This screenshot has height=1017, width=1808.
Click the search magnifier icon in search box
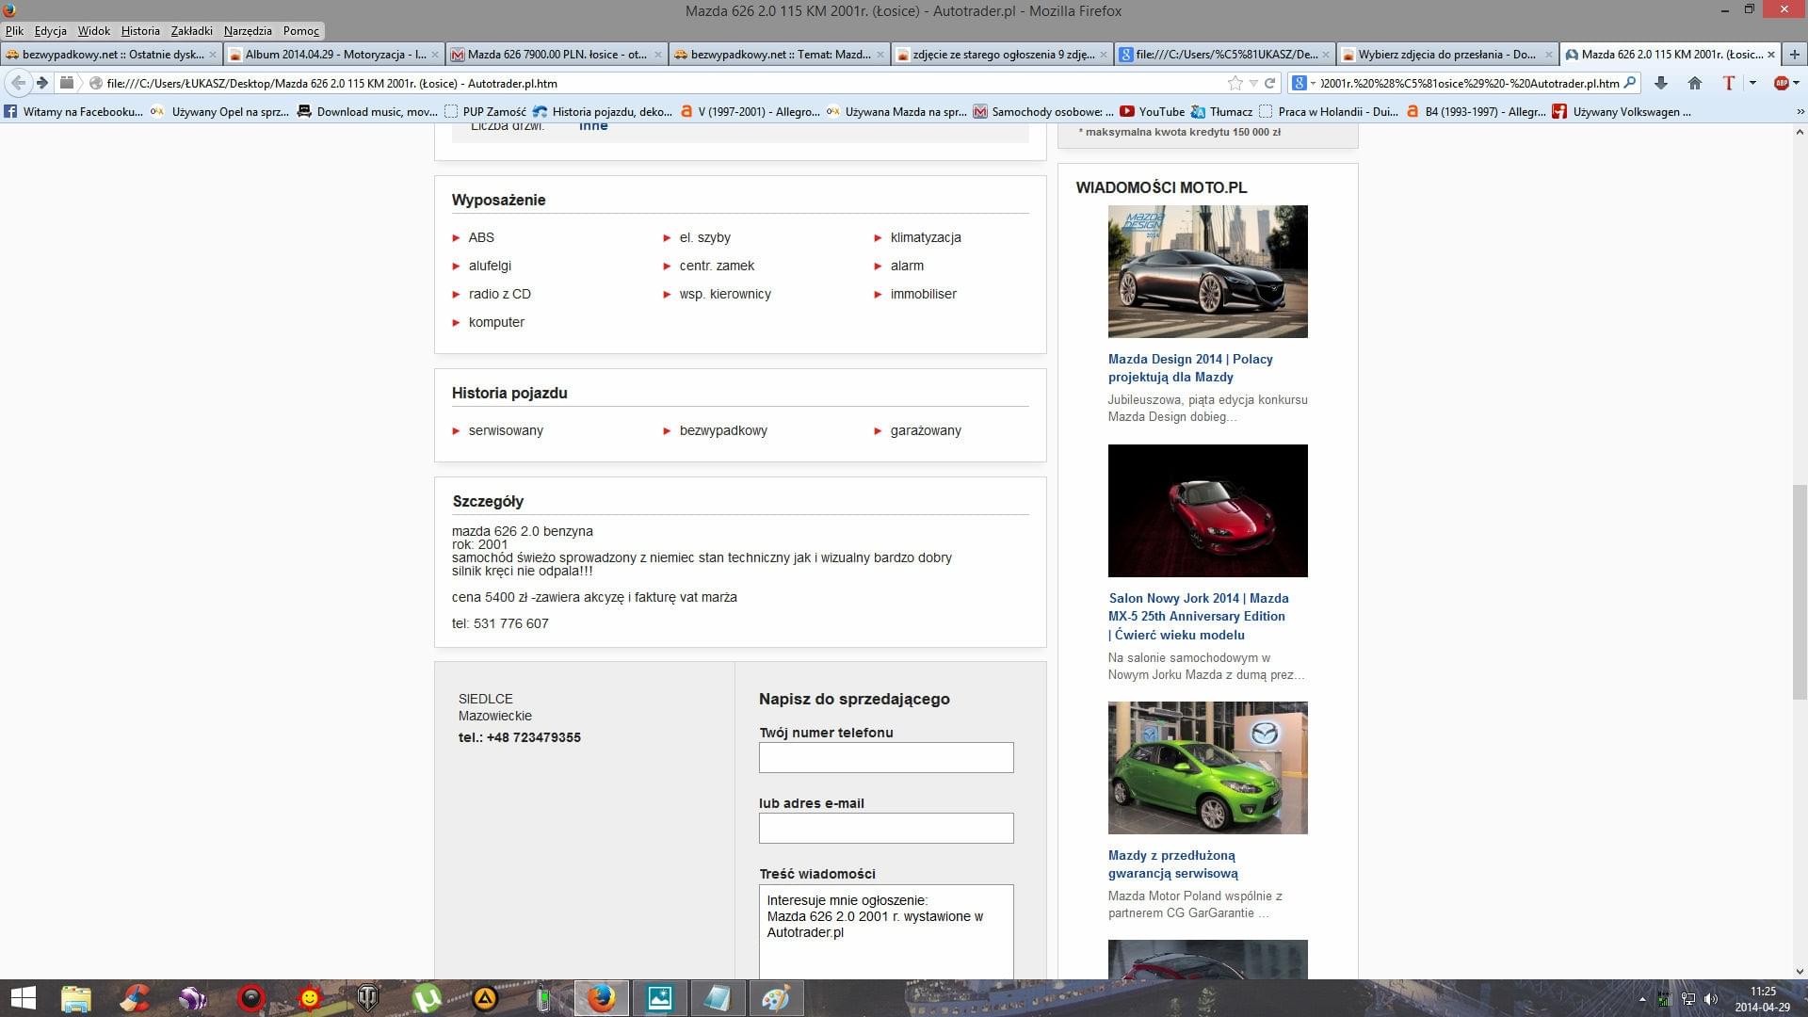tap(1630, 83)
